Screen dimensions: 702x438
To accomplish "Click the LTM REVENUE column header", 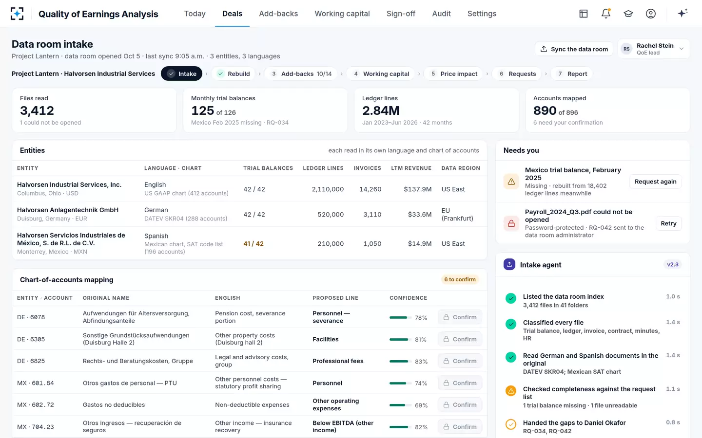I will click(411, 168).
